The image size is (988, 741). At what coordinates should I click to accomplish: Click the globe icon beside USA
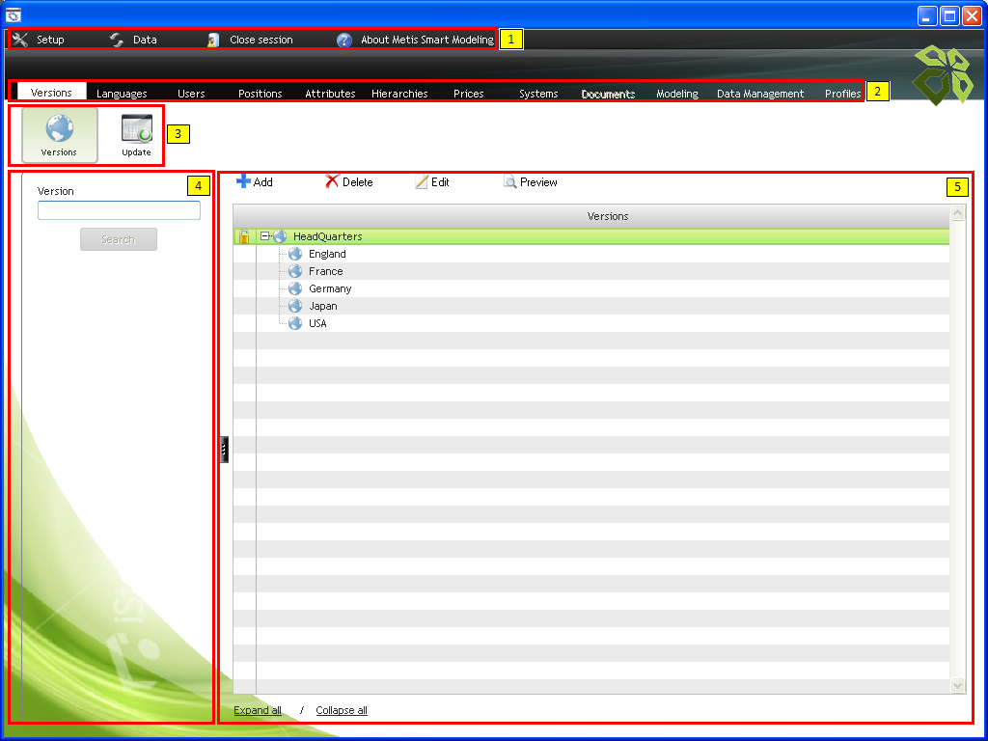295,323
